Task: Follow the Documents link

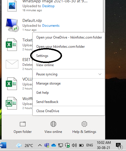Action: point(51,26)
